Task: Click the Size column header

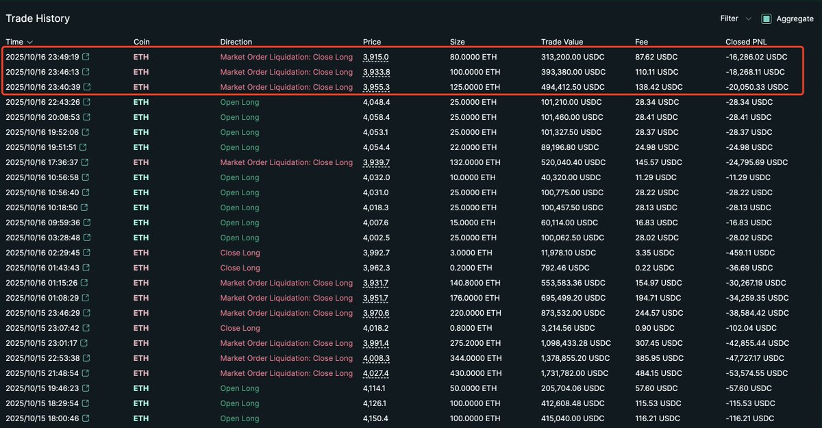Action: pos(457,42)
